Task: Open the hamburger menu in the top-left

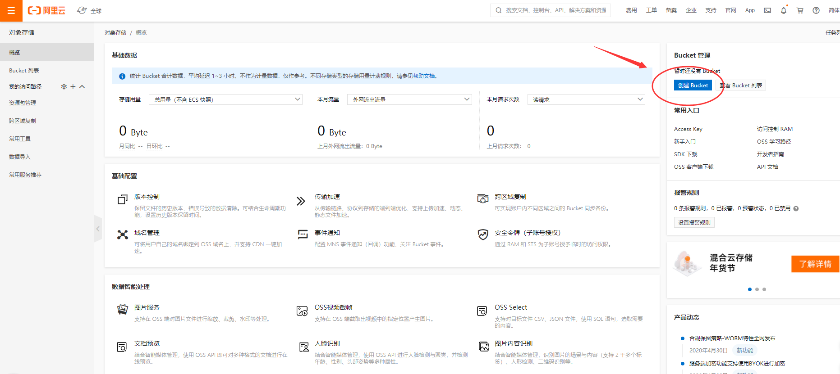Action: point(11,11)
